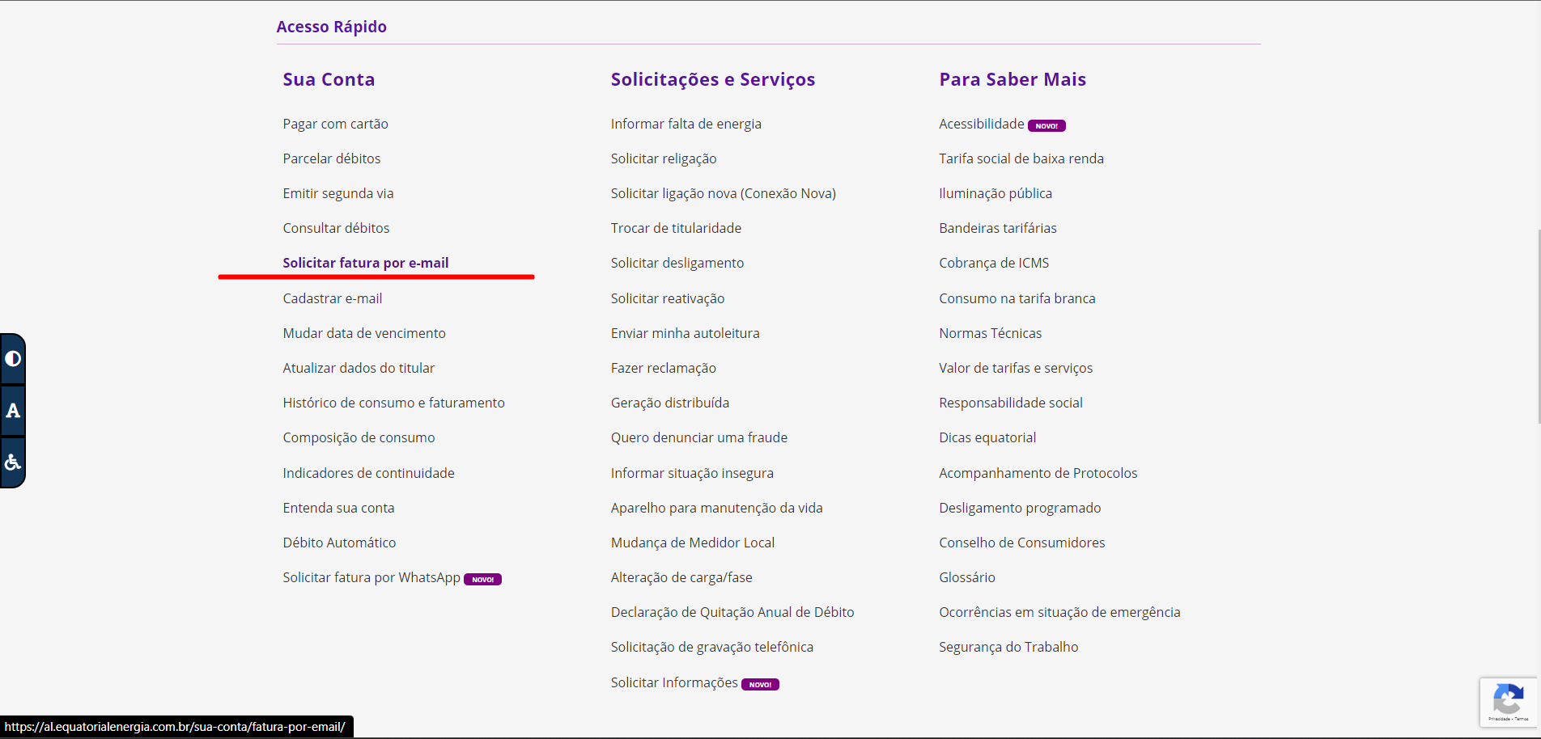Open Glossário link
The image size is (1541, 739).
966,577
